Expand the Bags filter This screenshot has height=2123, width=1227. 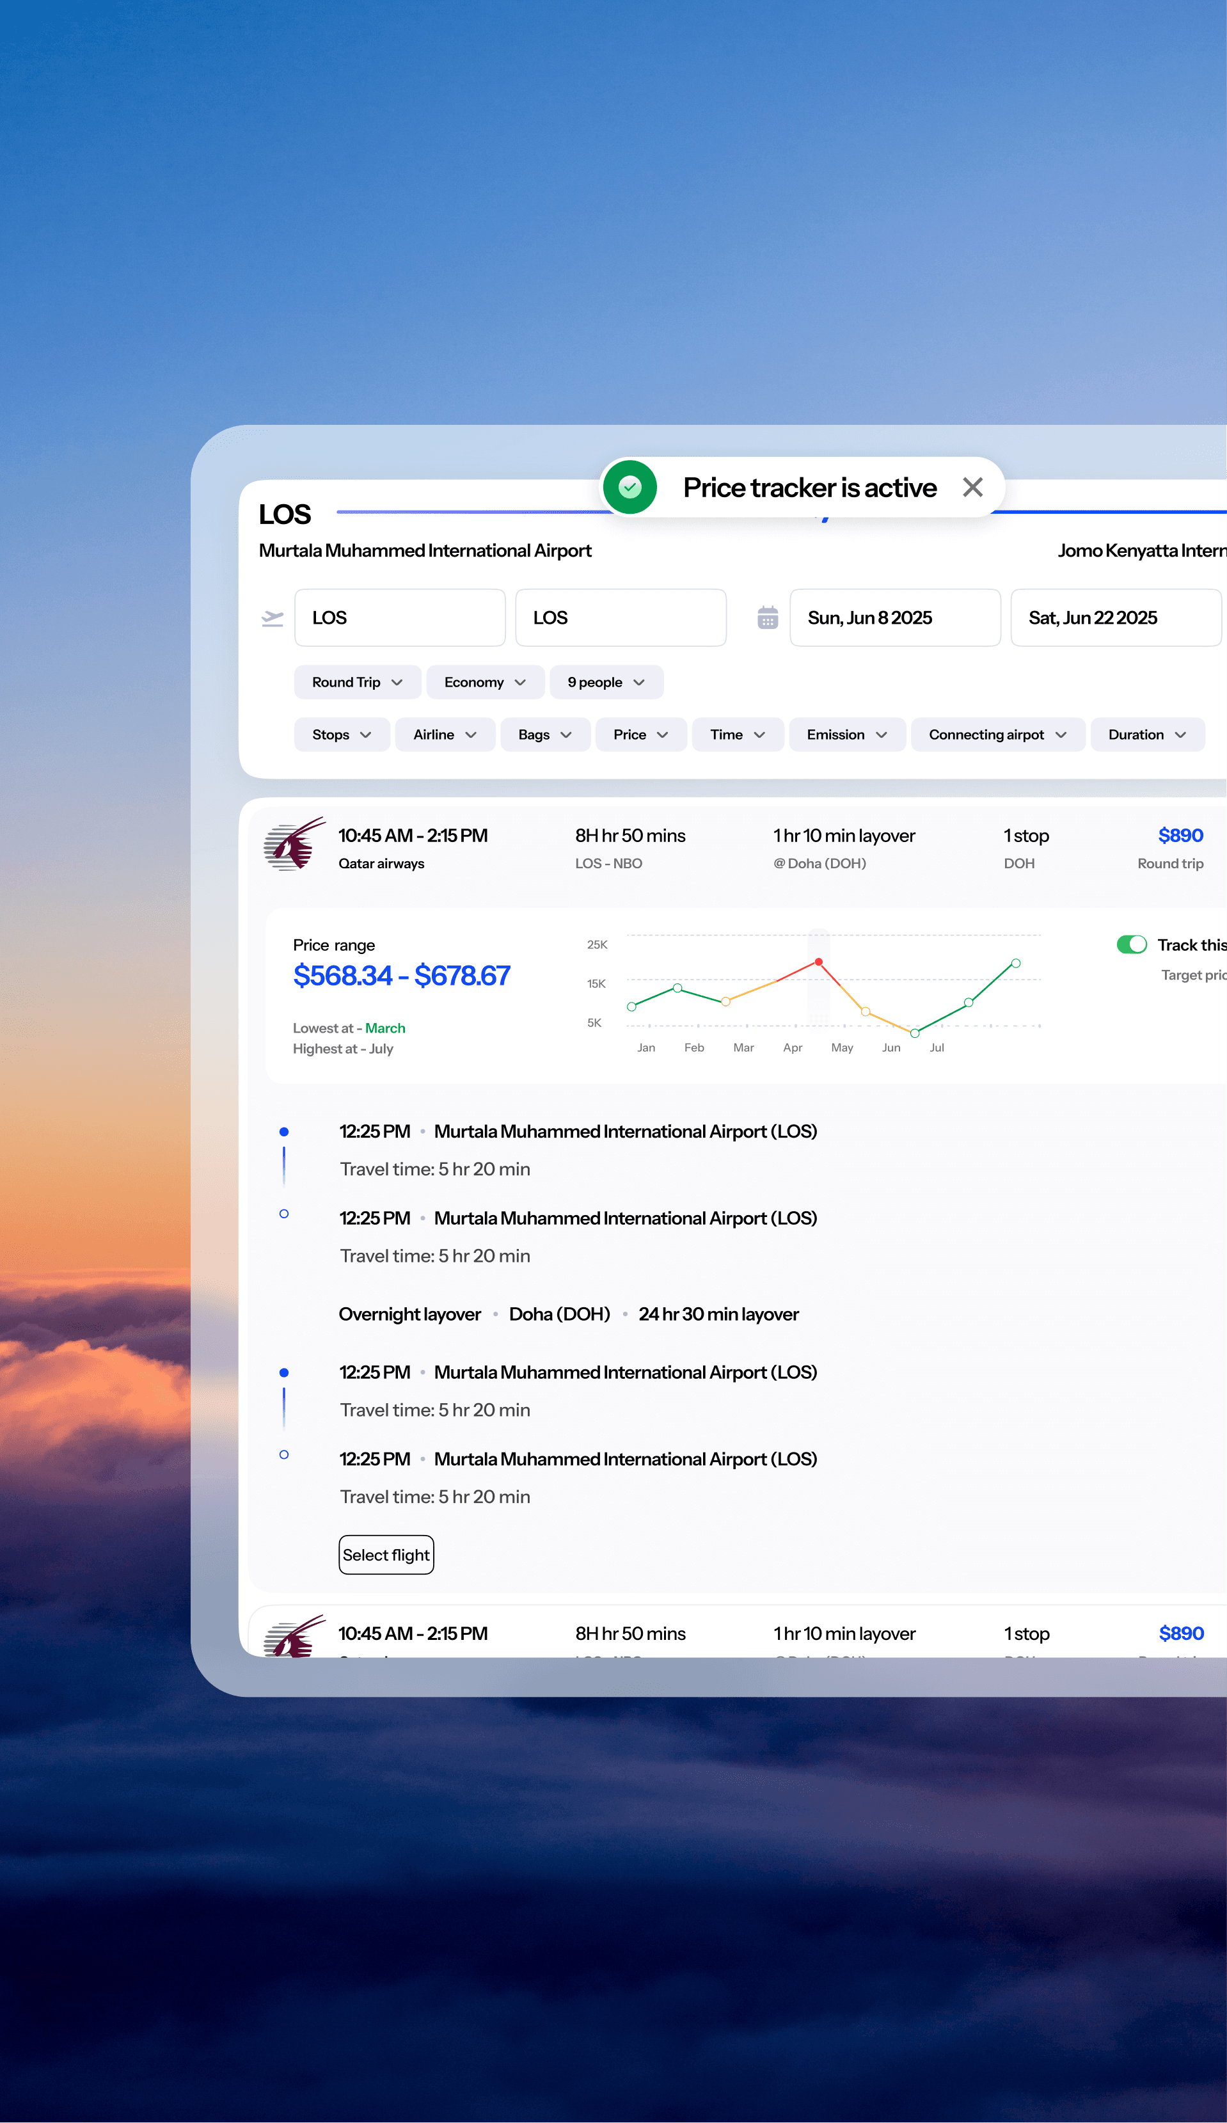click(544, 734)
